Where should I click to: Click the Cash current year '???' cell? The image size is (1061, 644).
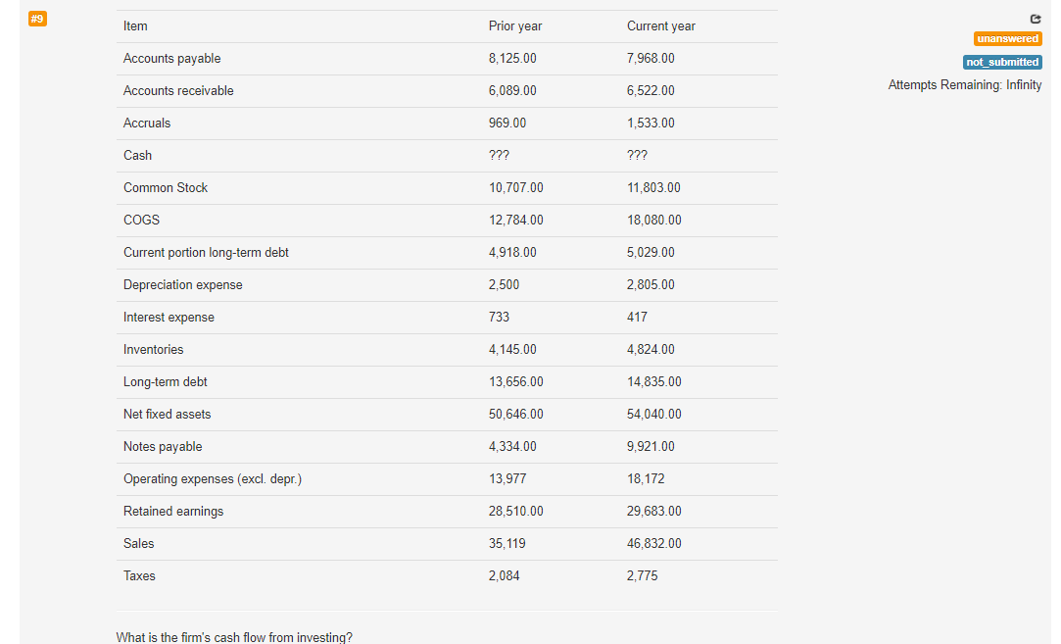(637, 156)
